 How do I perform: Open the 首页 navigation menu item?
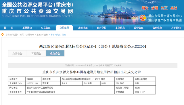point(8,28)
